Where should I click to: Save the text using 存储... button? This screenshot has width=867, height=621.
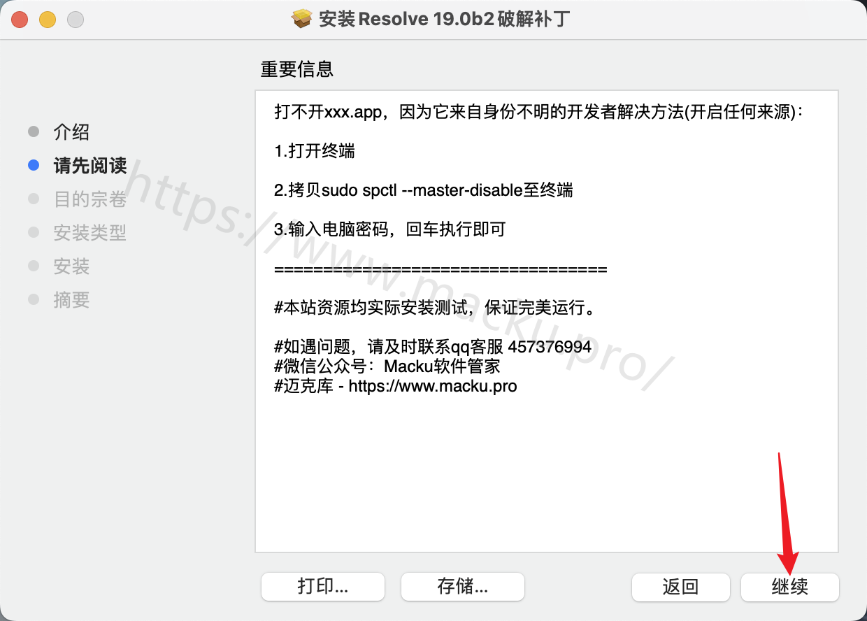[x=463, y=587]
